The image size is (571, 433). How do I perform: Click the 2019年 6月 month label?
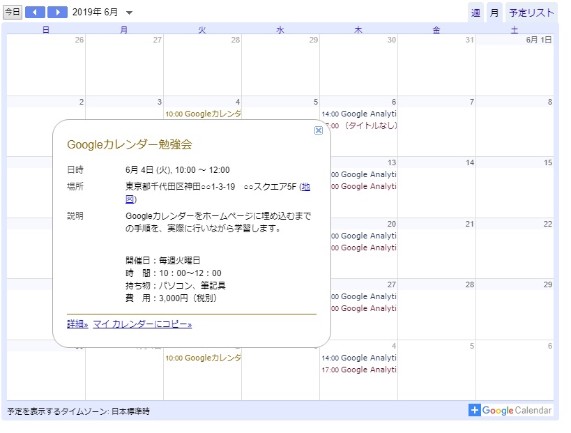pyautogui.click(x=95, y=12)
